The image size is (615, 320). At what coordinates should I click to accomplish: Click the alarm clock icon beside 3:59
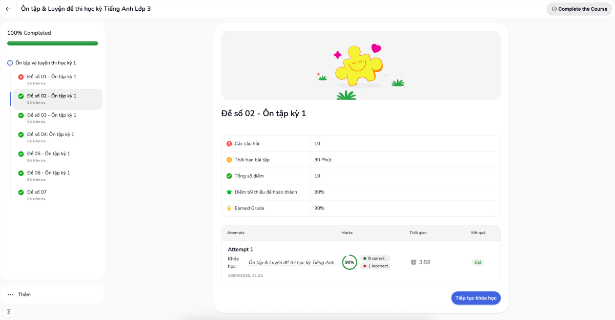click(414, 262)
